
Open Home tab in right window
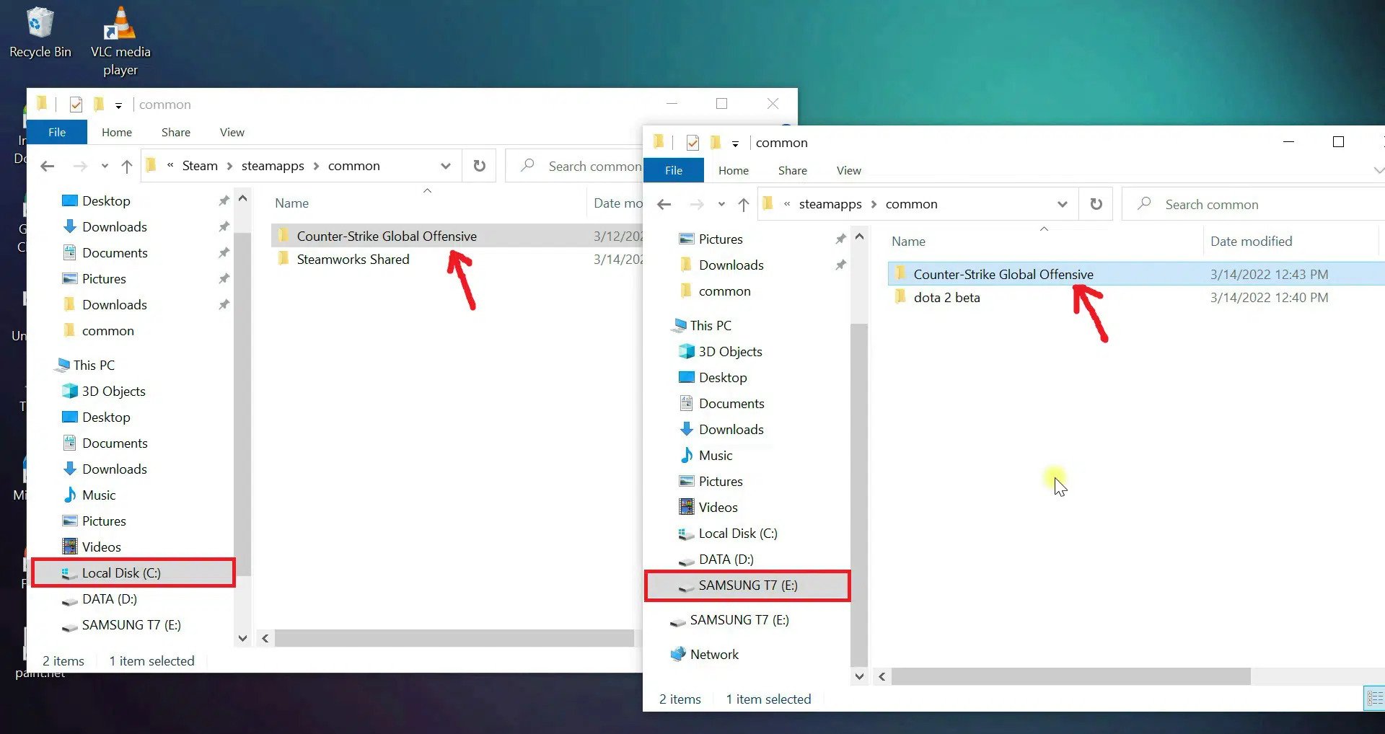click(x=734, y=170)
